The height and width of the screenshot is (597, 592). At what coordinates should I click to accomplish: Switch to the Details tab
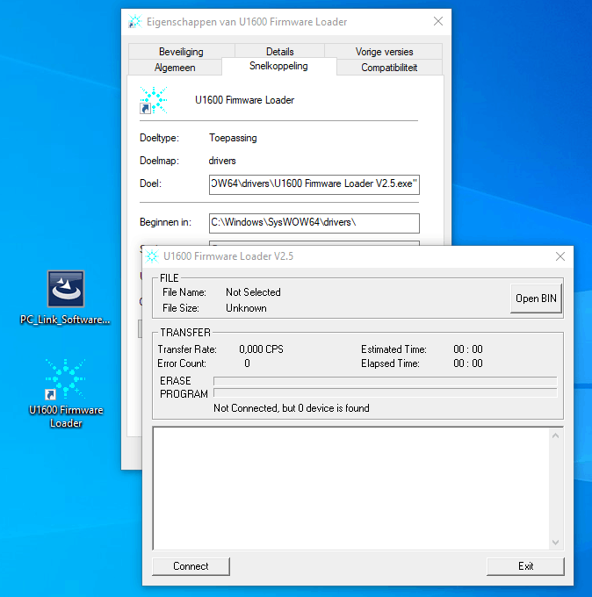click(279, 52)
